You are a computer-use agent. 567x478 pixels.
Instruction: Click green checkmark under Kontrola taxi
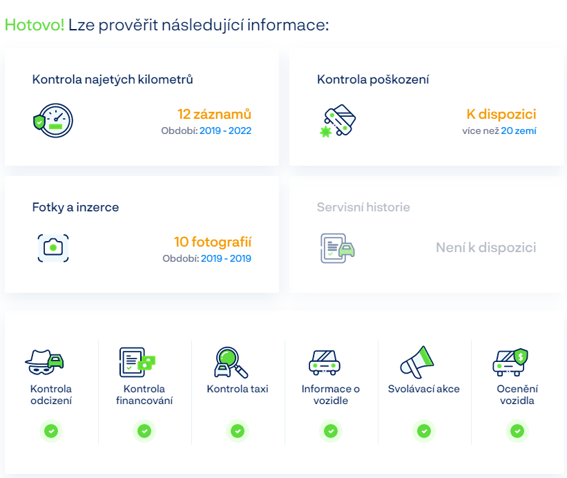(237, 431)
